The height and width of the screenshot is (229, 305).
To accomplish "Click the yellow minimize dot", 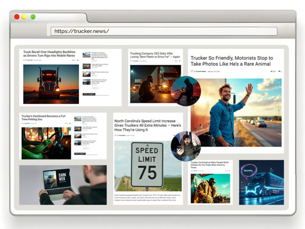I will [x=25, y=17].
